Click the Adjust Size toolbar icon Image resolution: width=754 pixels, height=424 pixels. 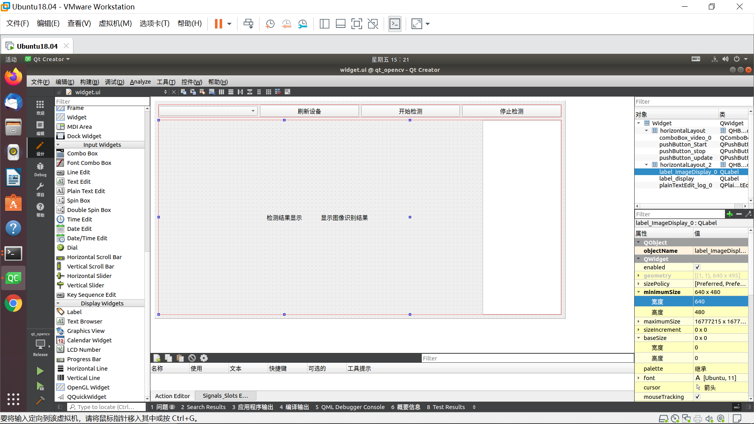[x=288, y=92]
